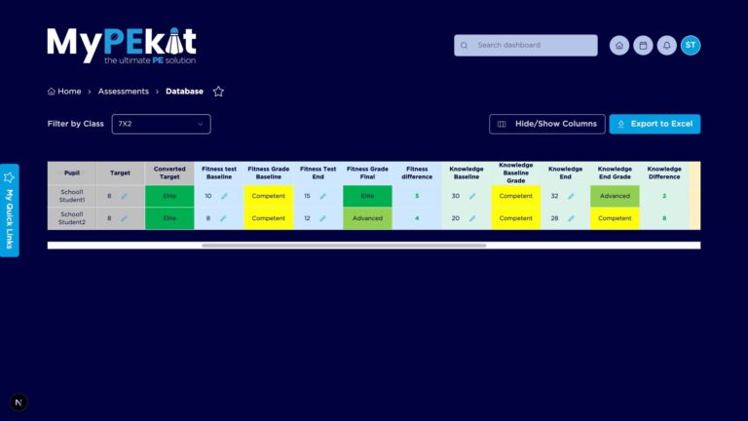Image resolution: width=748 pixels, height=421 pixels.
Task: Open the Filter by Class dropdown 7X2
Action: [162, 124]
